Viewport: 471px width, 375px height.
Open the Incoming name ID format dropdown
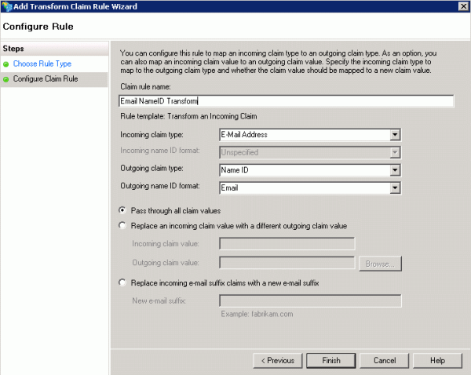coord(395,152)
